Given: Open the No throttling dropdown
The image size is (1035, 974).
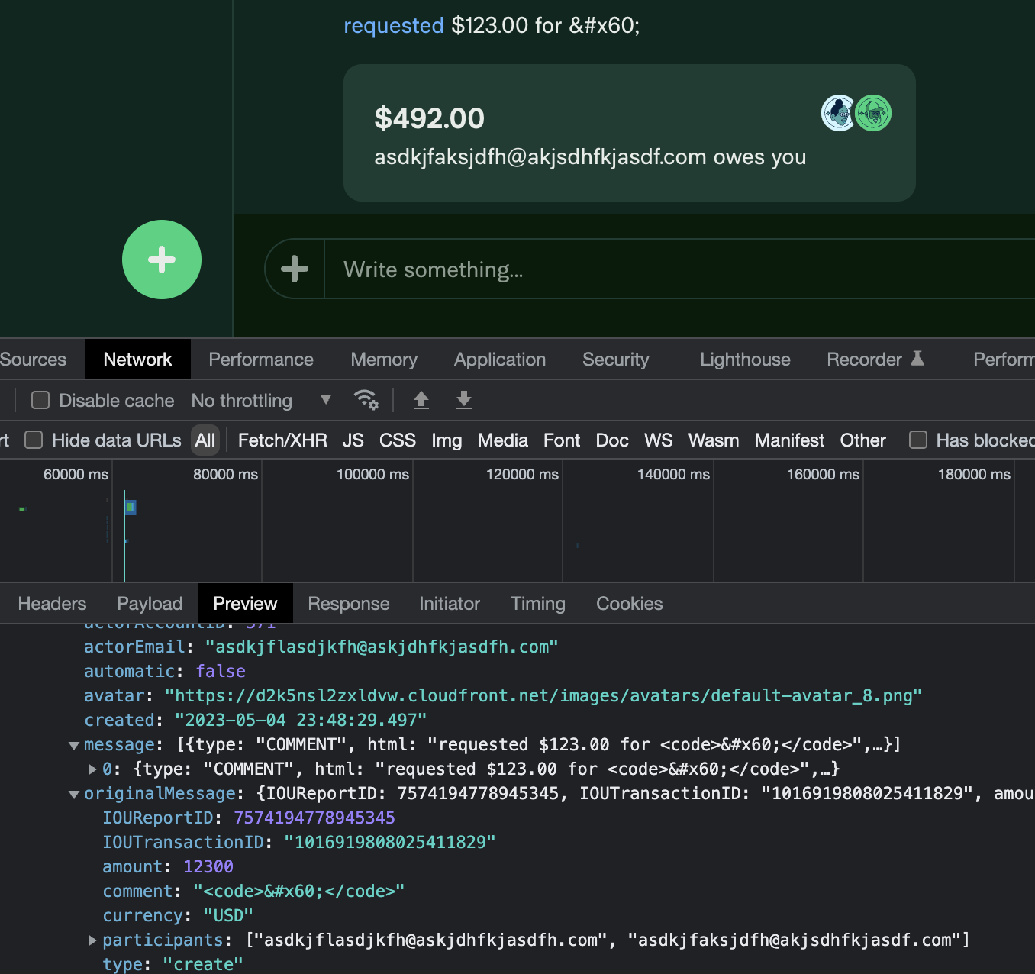Looking at the screenshot, I should pyautogui.click(x=261, y=400).
